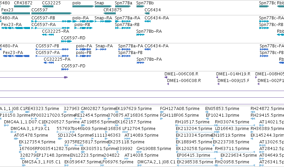Open EST FGH118F06.5prime
This screenshot has height=167, width=284.
point(162,119)
